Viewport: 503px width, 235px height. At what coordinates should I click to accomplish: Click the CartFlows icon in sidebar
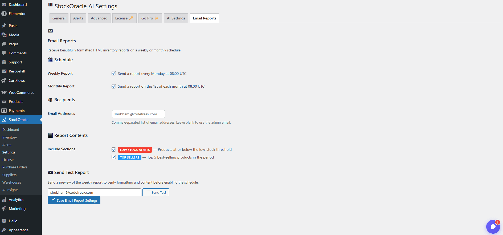[x=4, y=80]
